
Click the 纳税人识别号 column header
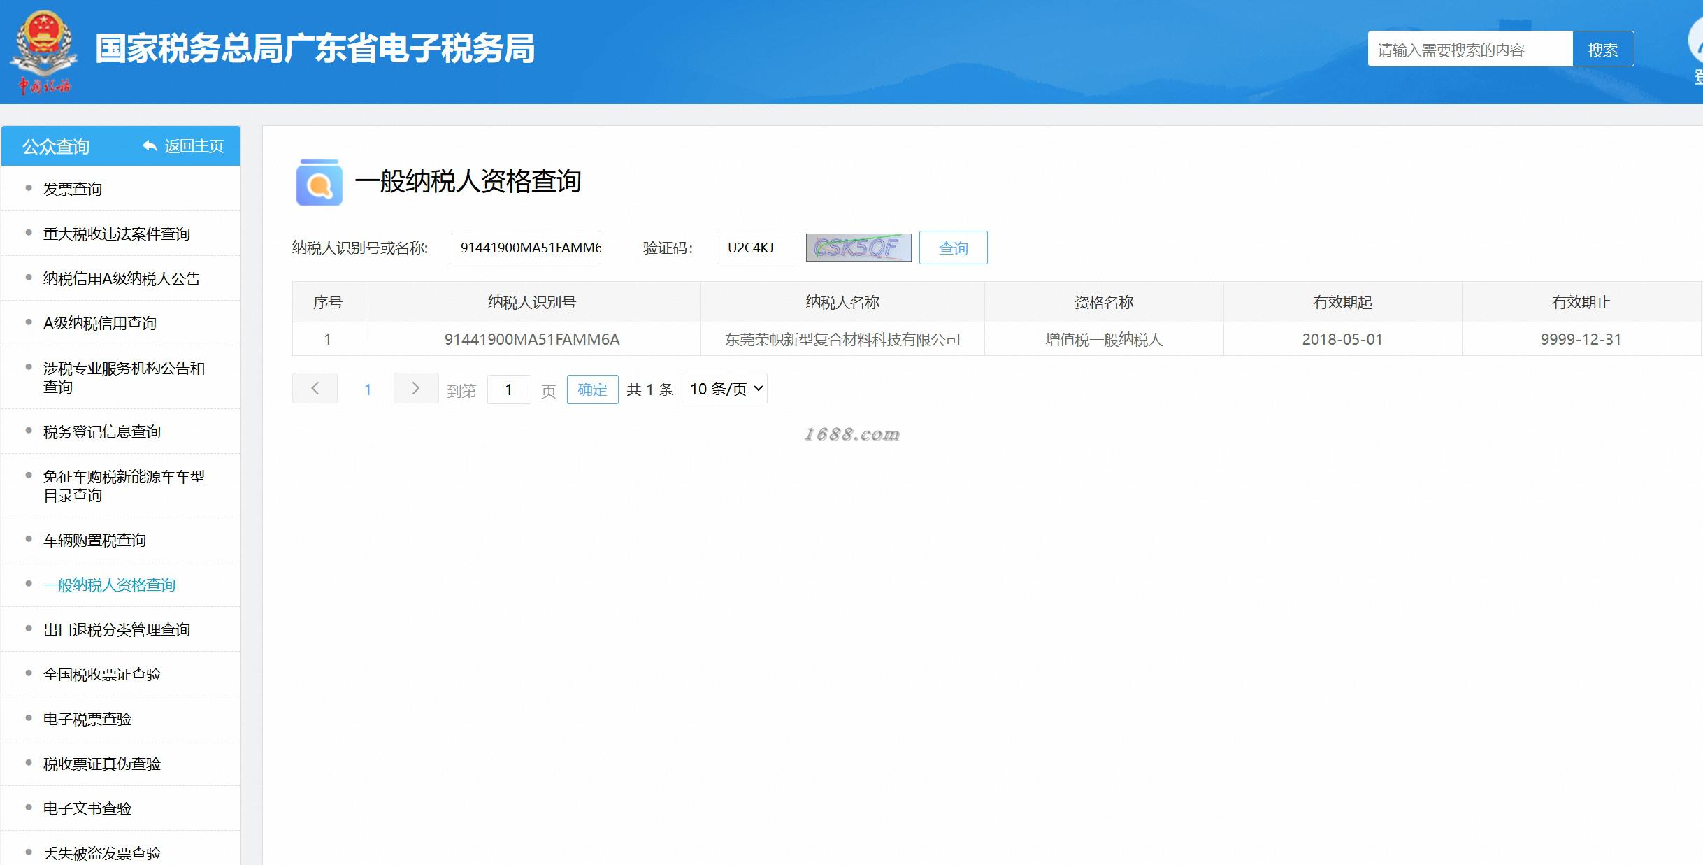(x=532, y=302)
